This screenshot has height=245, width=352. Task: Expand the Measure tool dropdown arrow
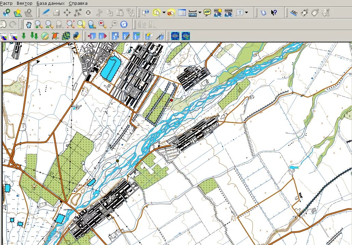[200, 13]
